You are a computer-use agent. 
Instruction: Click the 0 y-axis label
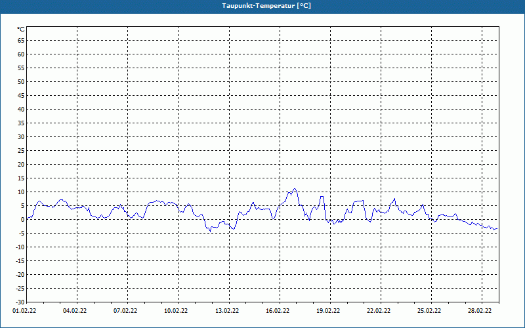(x=23, y=220)
